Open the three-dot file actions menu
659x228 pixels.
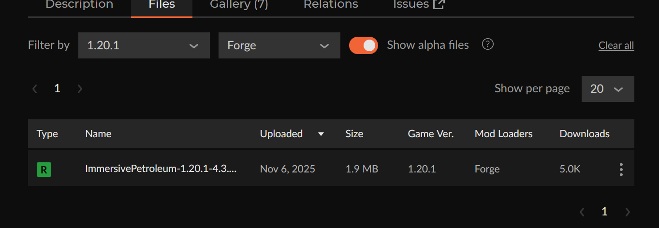621,169
